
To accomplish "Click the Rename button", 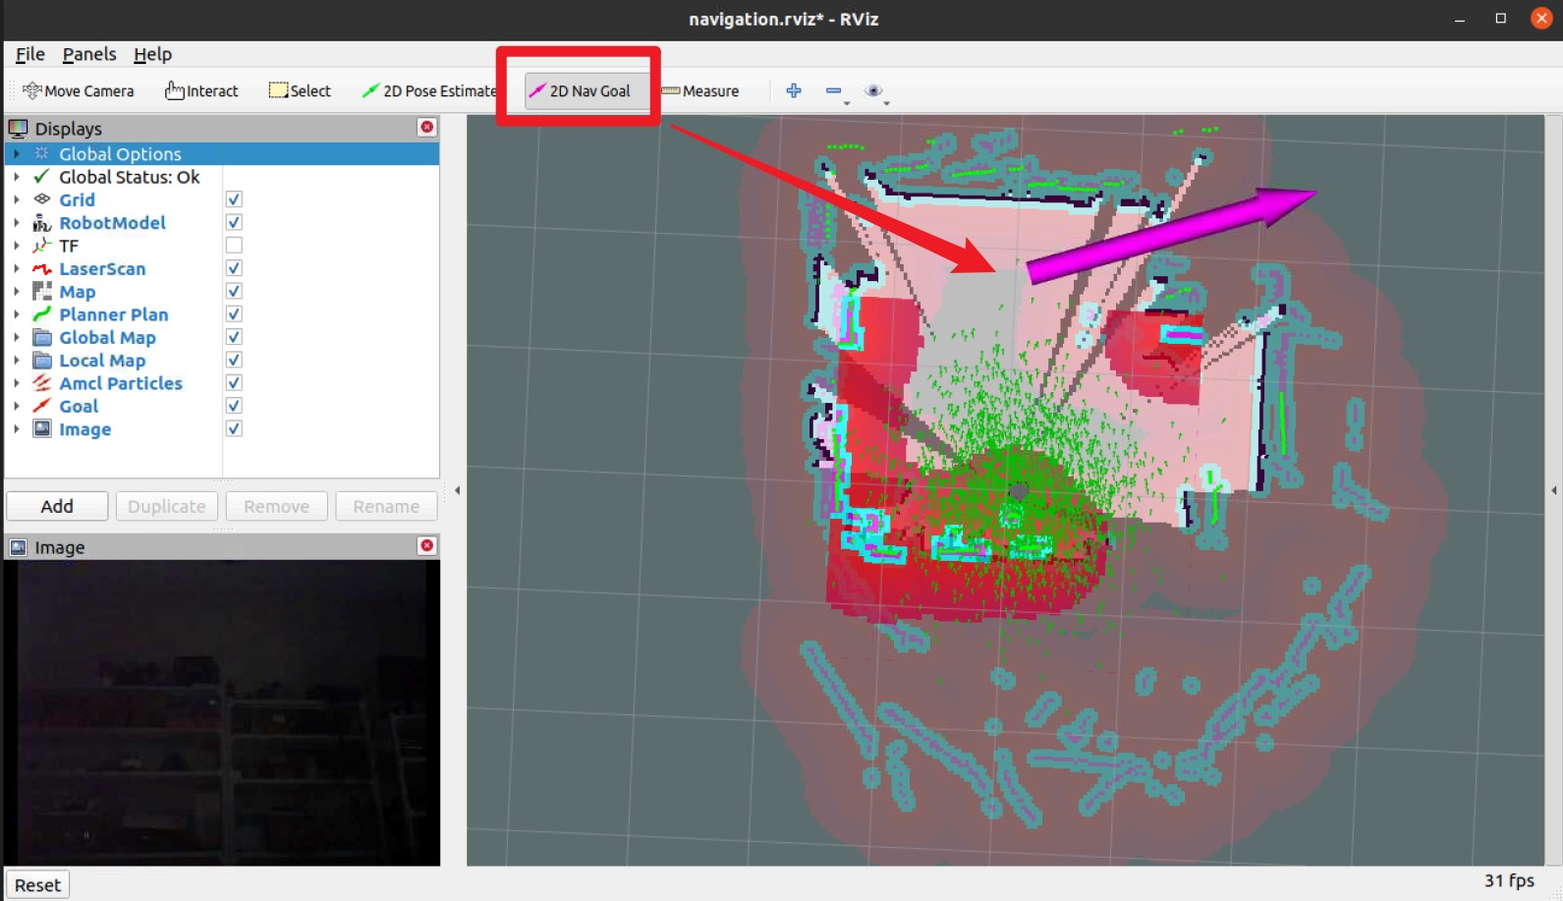I will [386, 506].
